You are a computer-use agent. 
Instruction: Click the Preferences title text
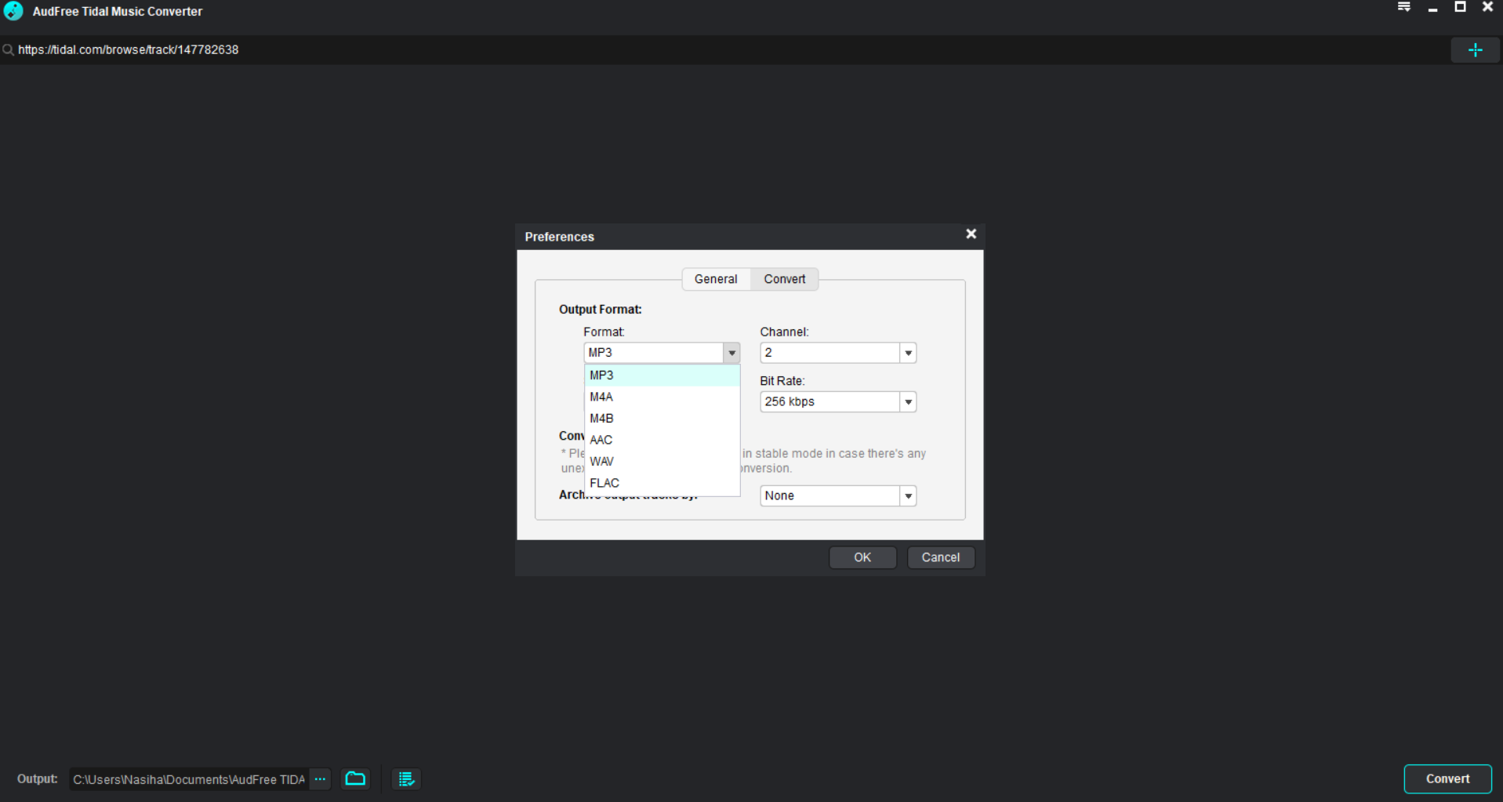[x=559, y=237]
